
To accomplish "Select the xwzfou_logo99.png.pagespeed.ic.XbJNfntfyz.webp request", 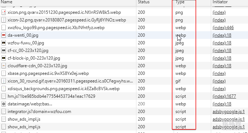I will tap(56, 28).
